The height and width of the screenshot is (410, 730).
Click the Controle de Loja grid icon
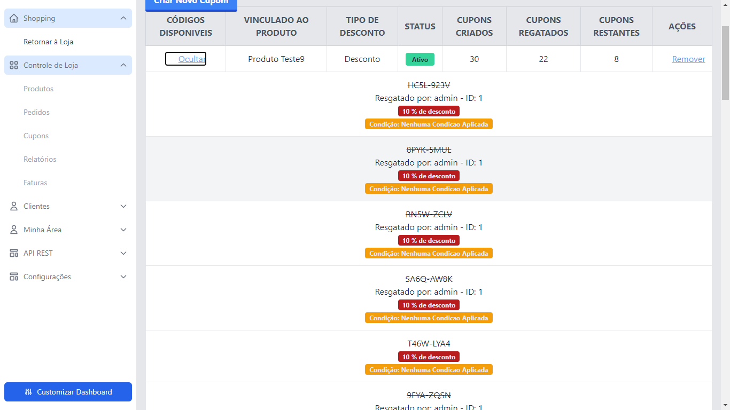click(x=14, y=65)
